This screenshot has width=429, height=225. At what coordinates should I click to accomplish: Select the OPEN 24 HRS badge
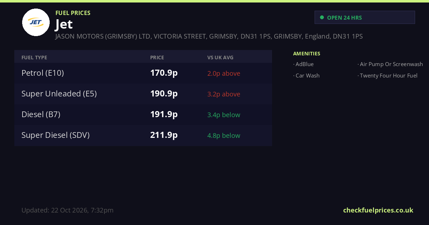pyautogui.click(x=365, y=17)
